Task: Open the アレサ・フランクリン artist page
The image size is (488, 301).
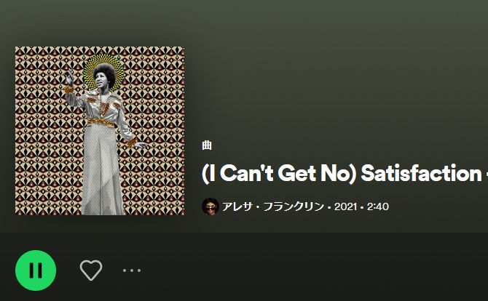Action: point(273,206)
